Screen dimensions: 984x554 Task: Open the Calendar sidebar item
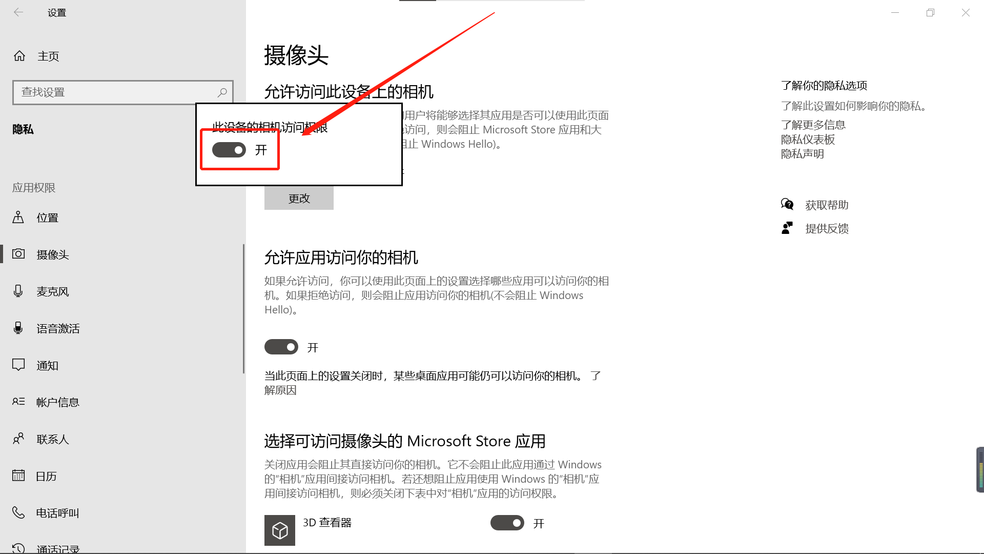pos(46,476)
